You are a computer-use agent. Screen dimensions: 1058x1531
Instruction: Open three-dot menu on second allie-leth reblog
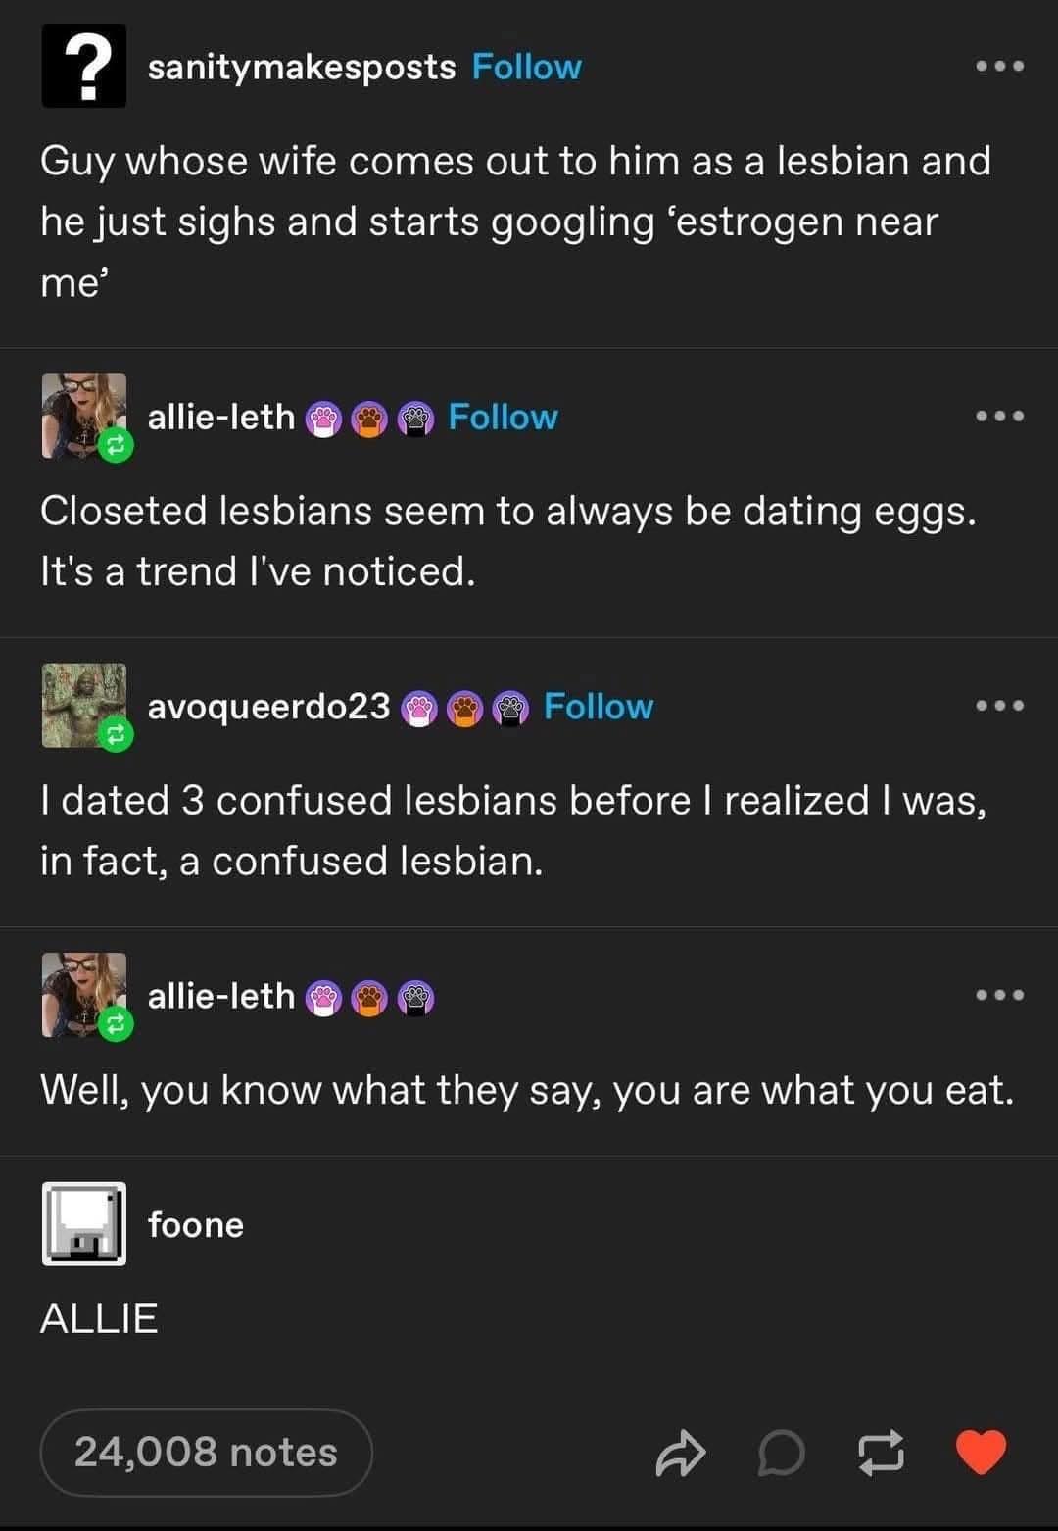click(x=1000, y=996)
